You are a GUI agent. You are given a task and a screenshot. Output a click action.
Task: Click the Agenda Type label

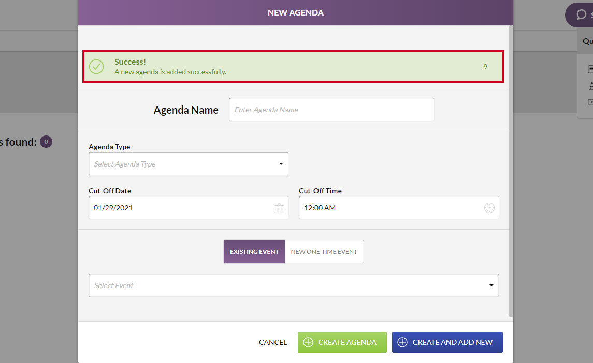point(109,147)
